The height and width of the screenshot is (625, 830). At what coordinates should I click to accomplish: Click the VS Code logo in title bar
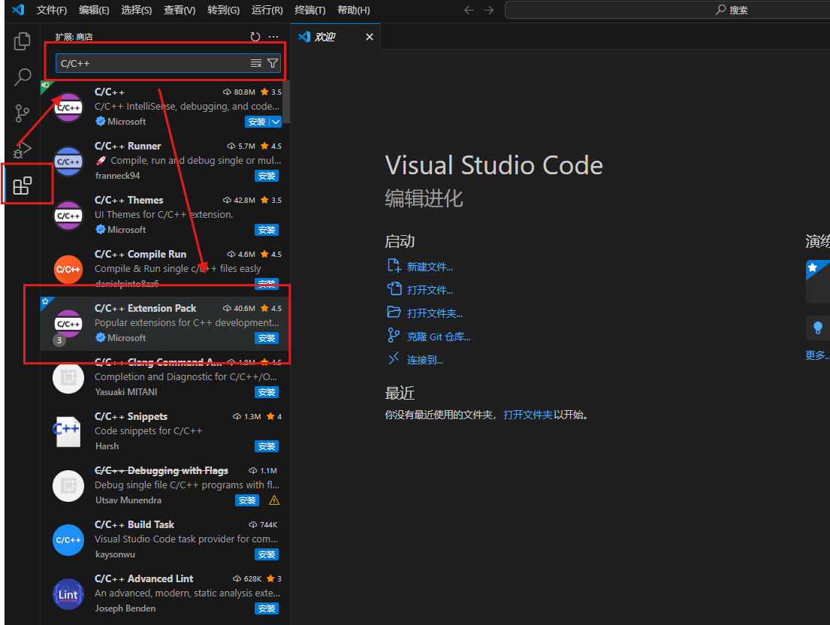pos(17,10)
